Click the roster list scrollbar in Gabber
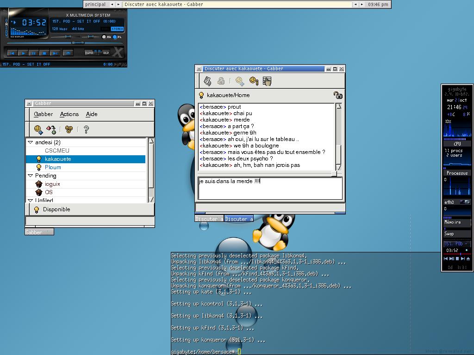This screenshot has height=355, width=474. pos(151,170)
